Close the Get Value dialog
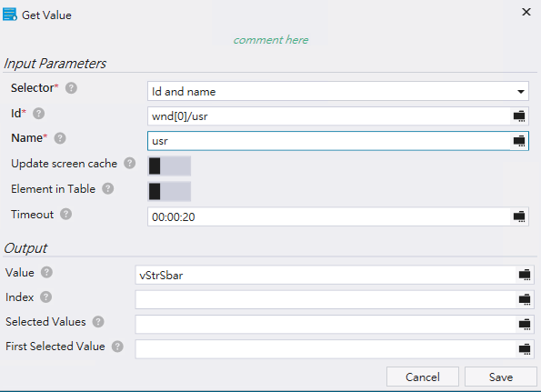This screenshot has height=392, width=541. 526,12
